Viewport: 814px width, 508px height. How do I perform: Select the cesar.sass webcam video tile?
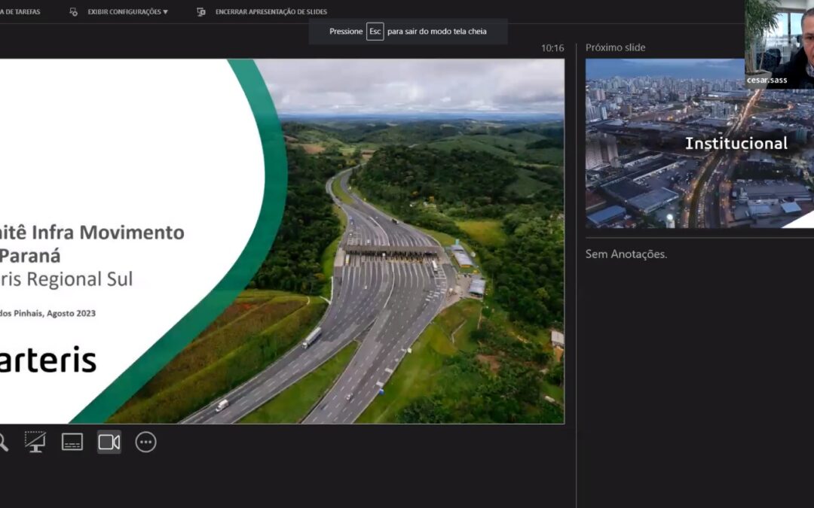pyautogui.click(x=779, y=44)
